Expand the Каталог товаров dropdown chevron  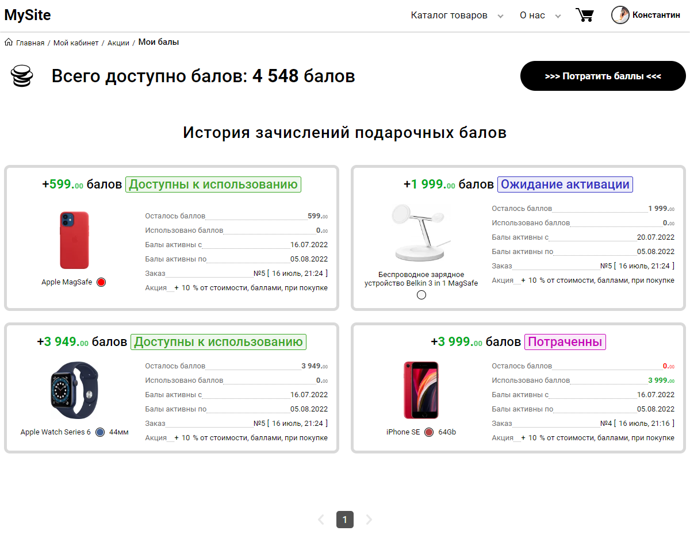[x=500, y=16]
